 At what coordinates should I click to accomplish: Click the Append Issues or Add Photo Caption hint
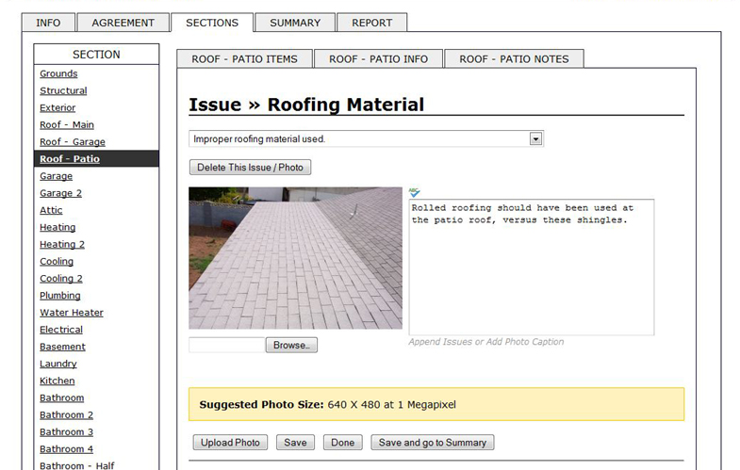pyautogui.click(x=486, y=342)
